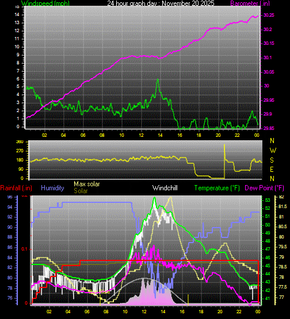290x319 pixels.
Task: Click the wind direction spike near hour 20
Action: coord(224,161)
